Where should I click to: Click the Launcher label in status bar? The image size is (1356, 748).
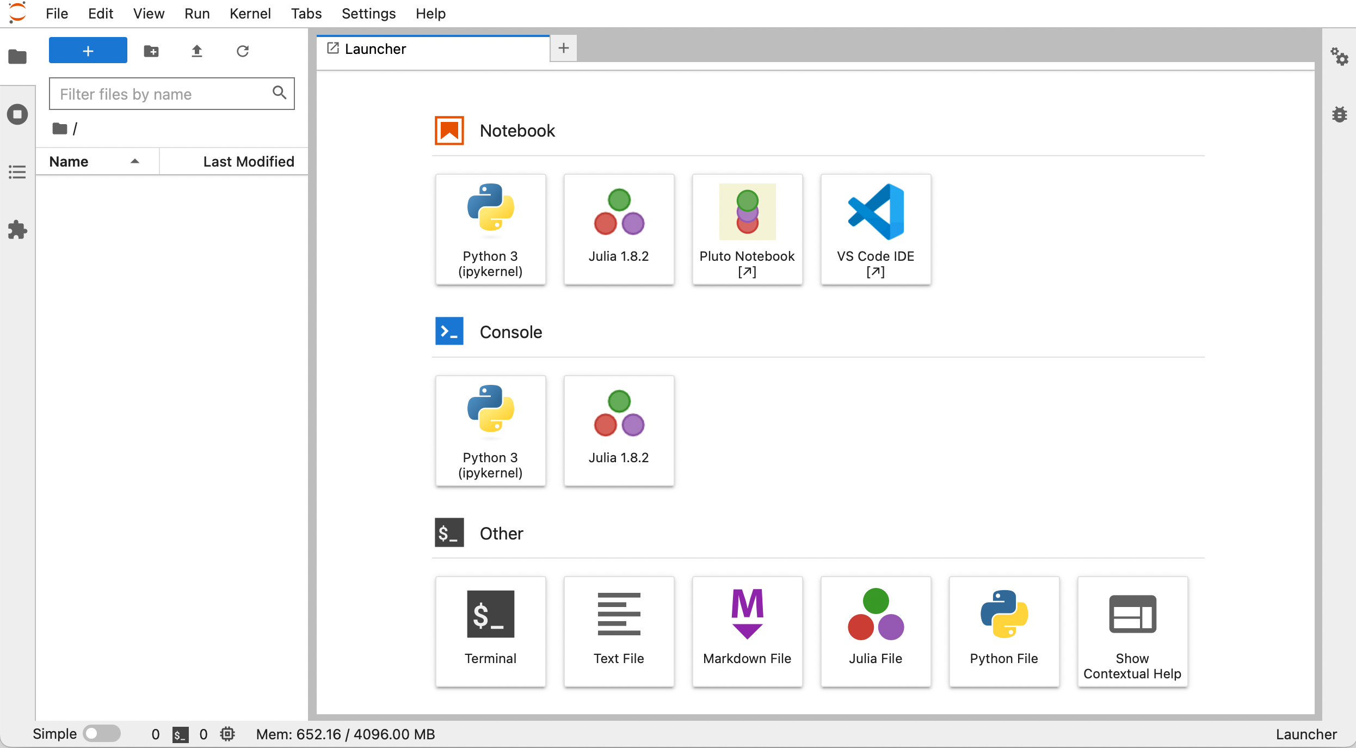tap(1306, 734)
